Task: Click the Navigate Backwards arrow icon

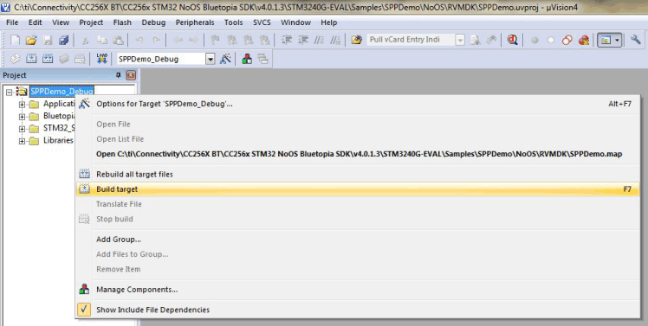Action: [178, 40]
